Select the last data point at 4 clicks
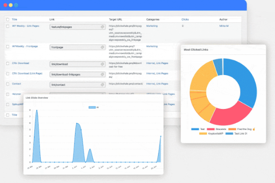 point(161,136)
